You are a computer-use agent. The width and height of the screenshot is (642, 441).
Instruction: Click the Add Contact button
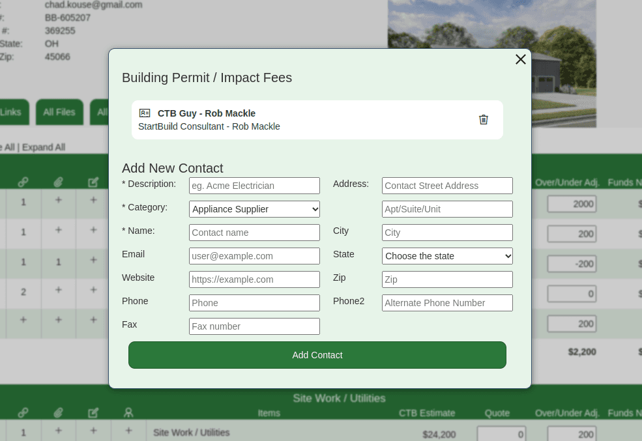[x=317, y=355]
